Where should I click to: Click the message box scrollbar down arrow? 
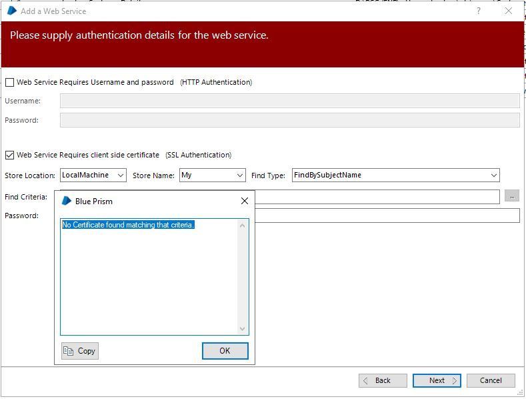(242, 329)
